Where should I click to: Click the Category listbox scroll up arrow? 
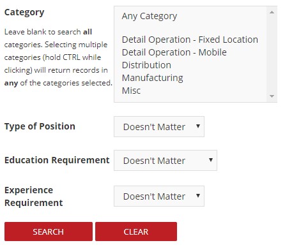272,12
